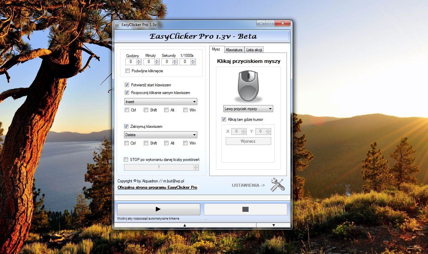Image resolution: width=428 pixels, height=254 pixels.
Task: Enable the Shift modifier under the Insert dropdown
Action: [x=146, y=110]
